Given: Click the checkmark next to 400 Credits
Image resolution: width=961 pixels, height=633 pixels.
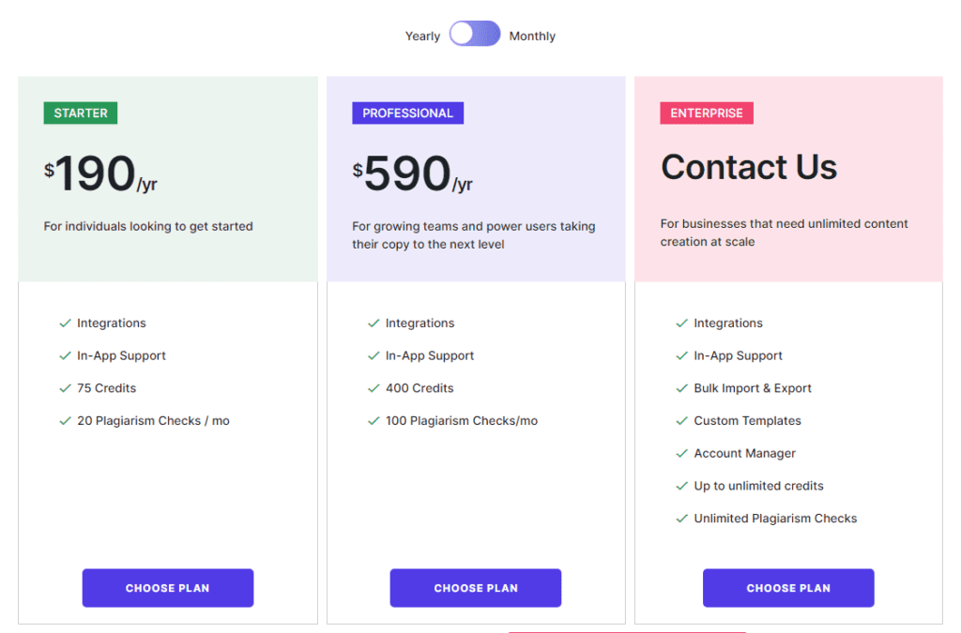Looking at the screenshot, I should point(374,388).
